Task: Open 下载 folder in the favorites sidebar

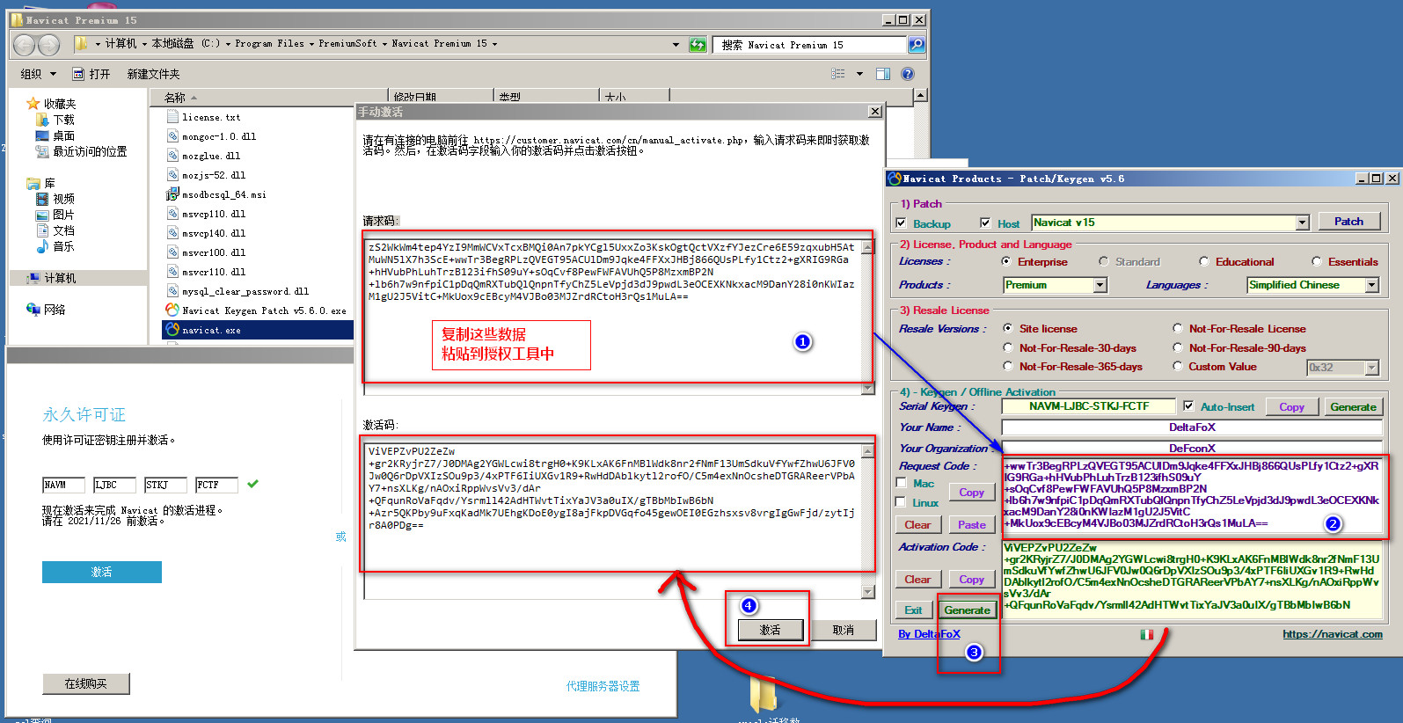Action: pyautogui.click(x=63, y=120)
